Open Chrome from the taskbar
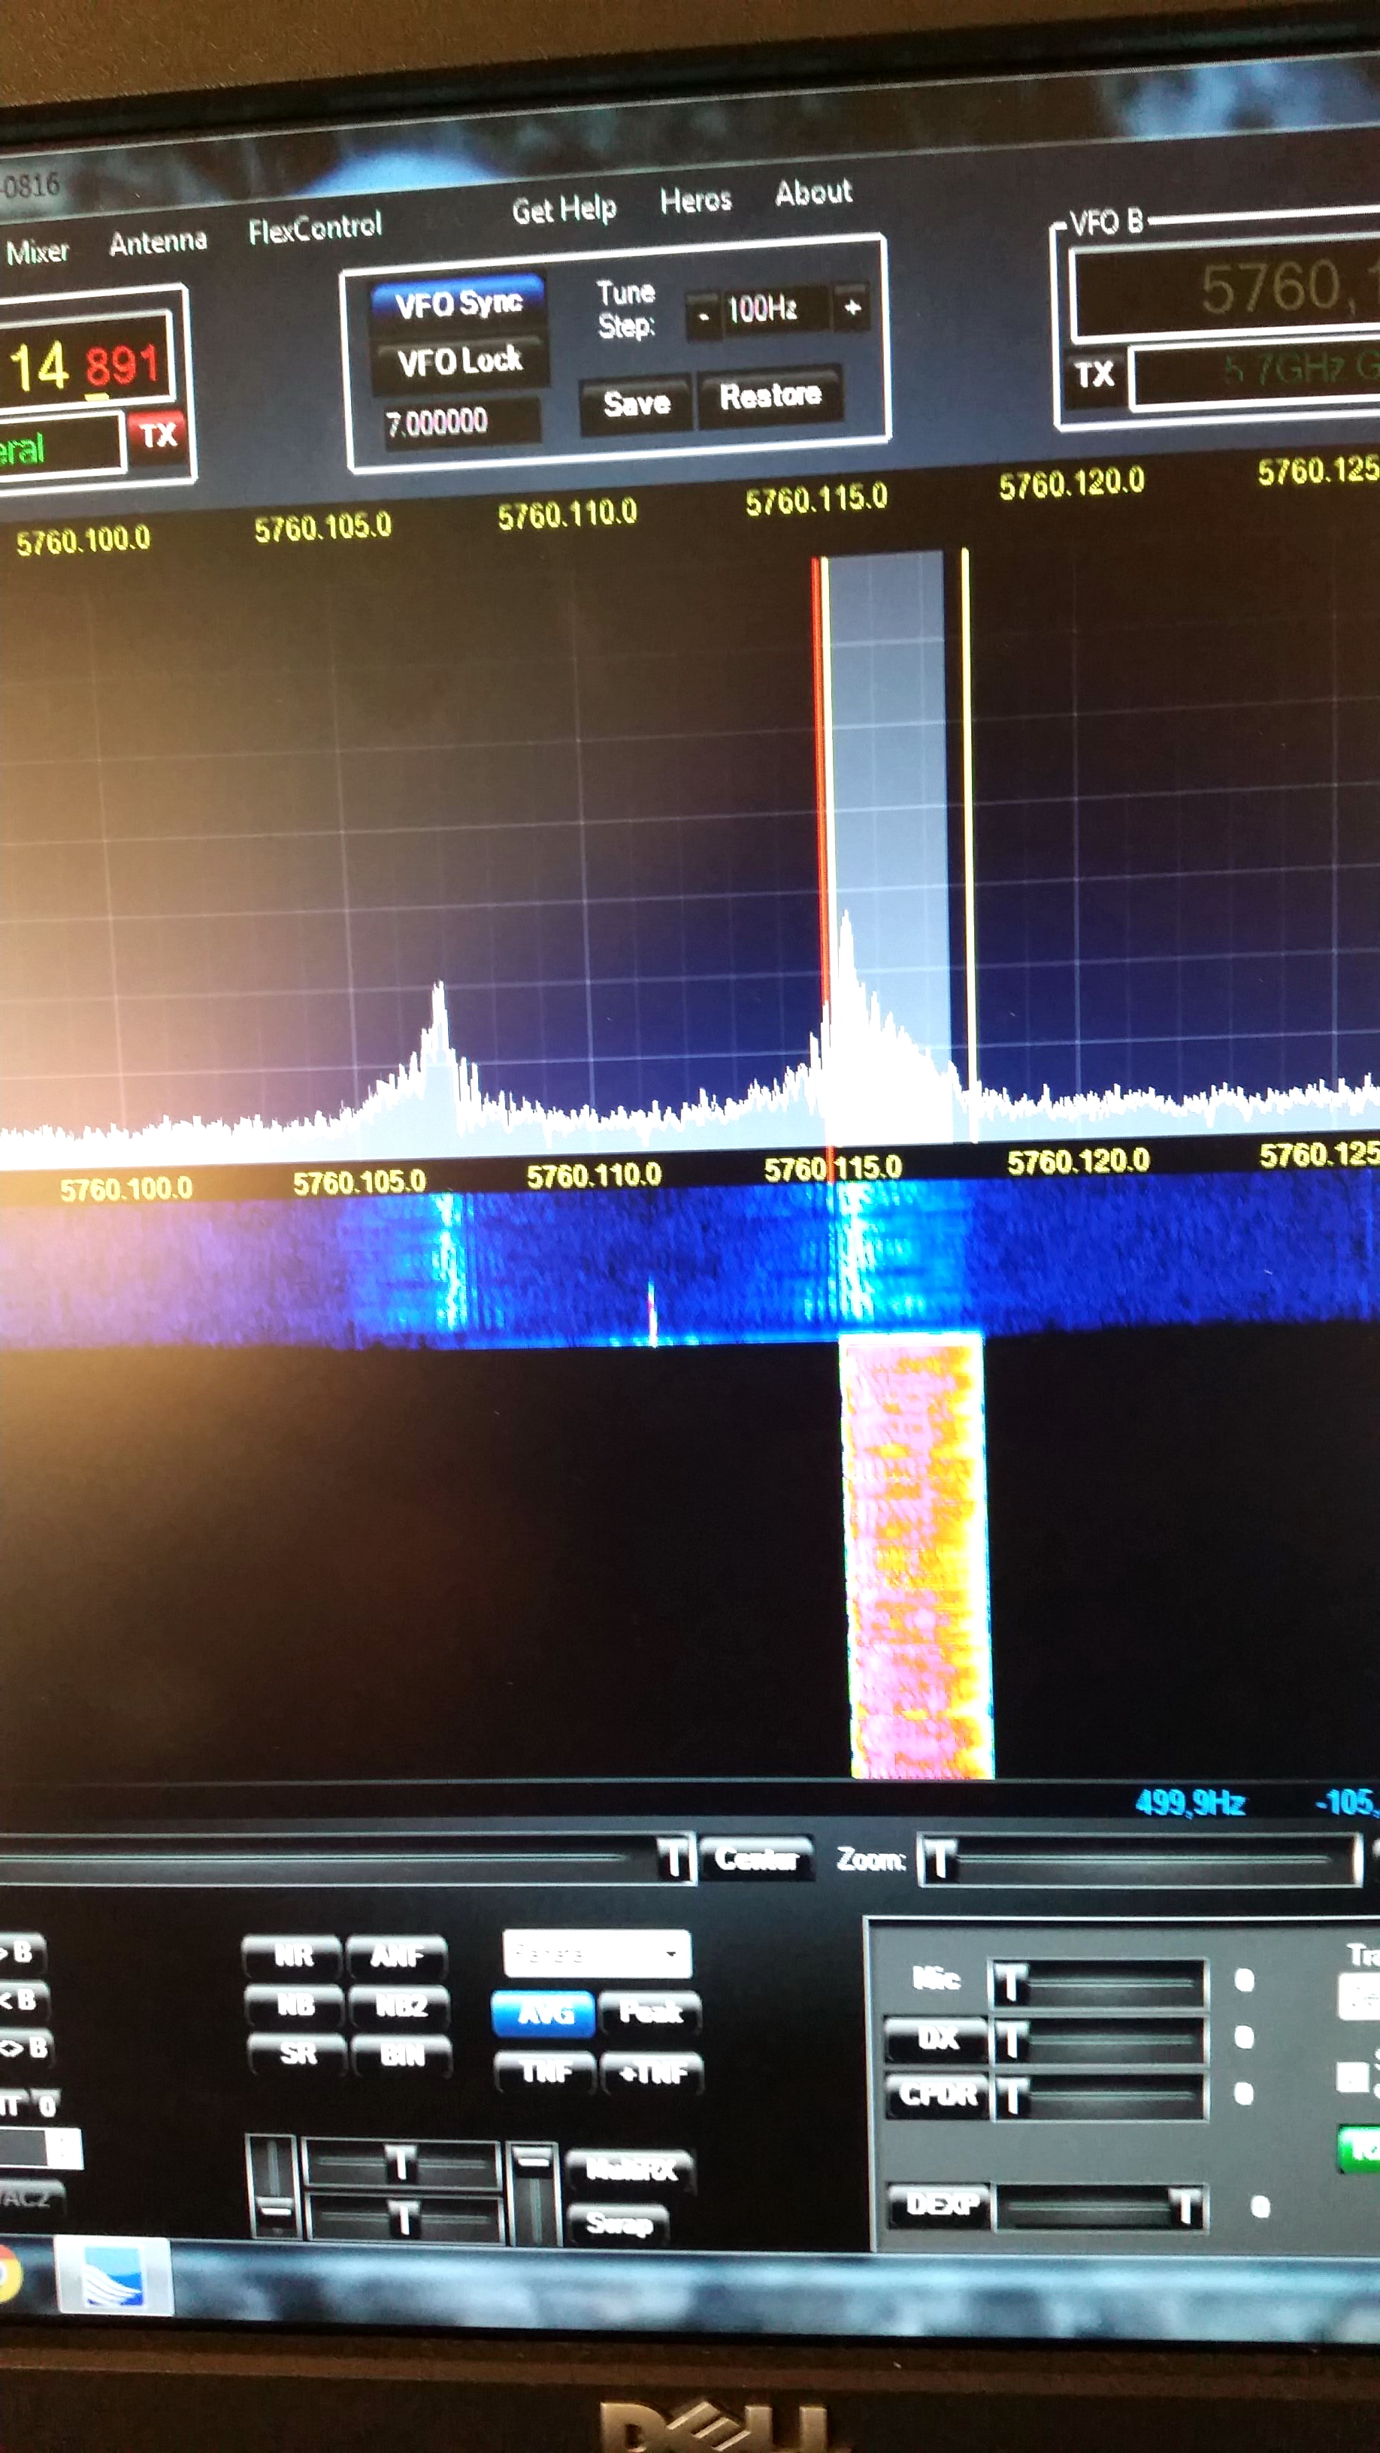Image resolution: width=1380 pixels, height=2453 pixels. 8,2276
